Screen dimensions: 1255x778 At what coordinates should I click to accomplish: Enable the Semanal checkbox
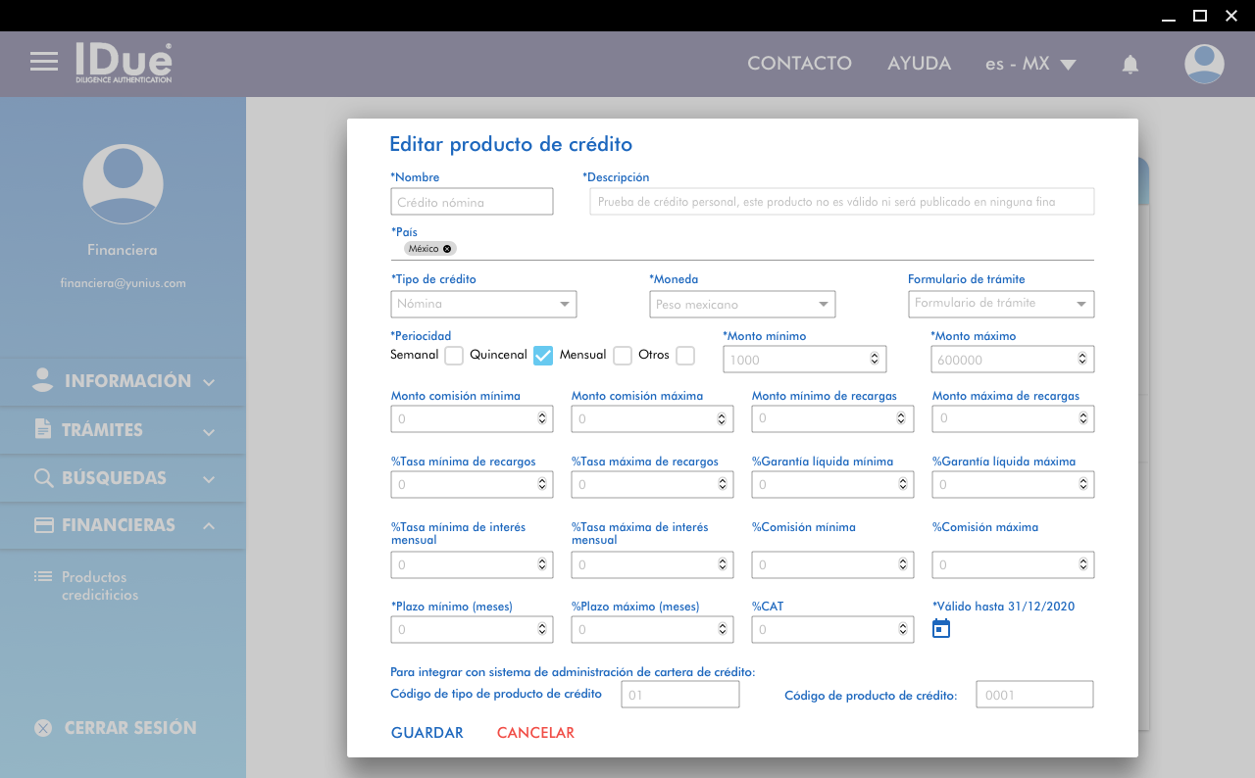point(454,356)
